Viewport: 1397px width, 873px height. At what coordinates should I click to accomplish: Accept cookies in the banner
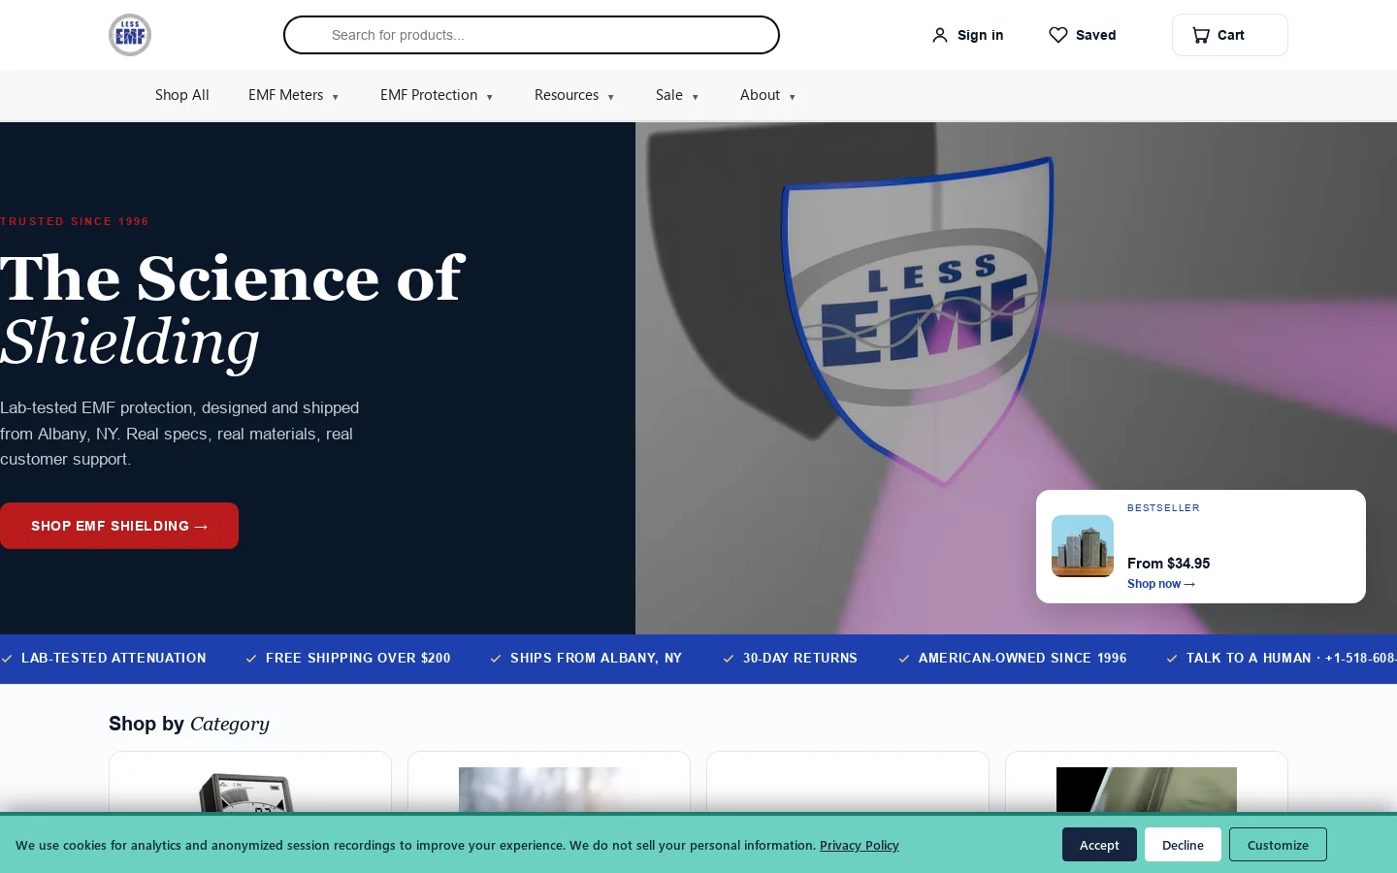[x=1099, y=845]
